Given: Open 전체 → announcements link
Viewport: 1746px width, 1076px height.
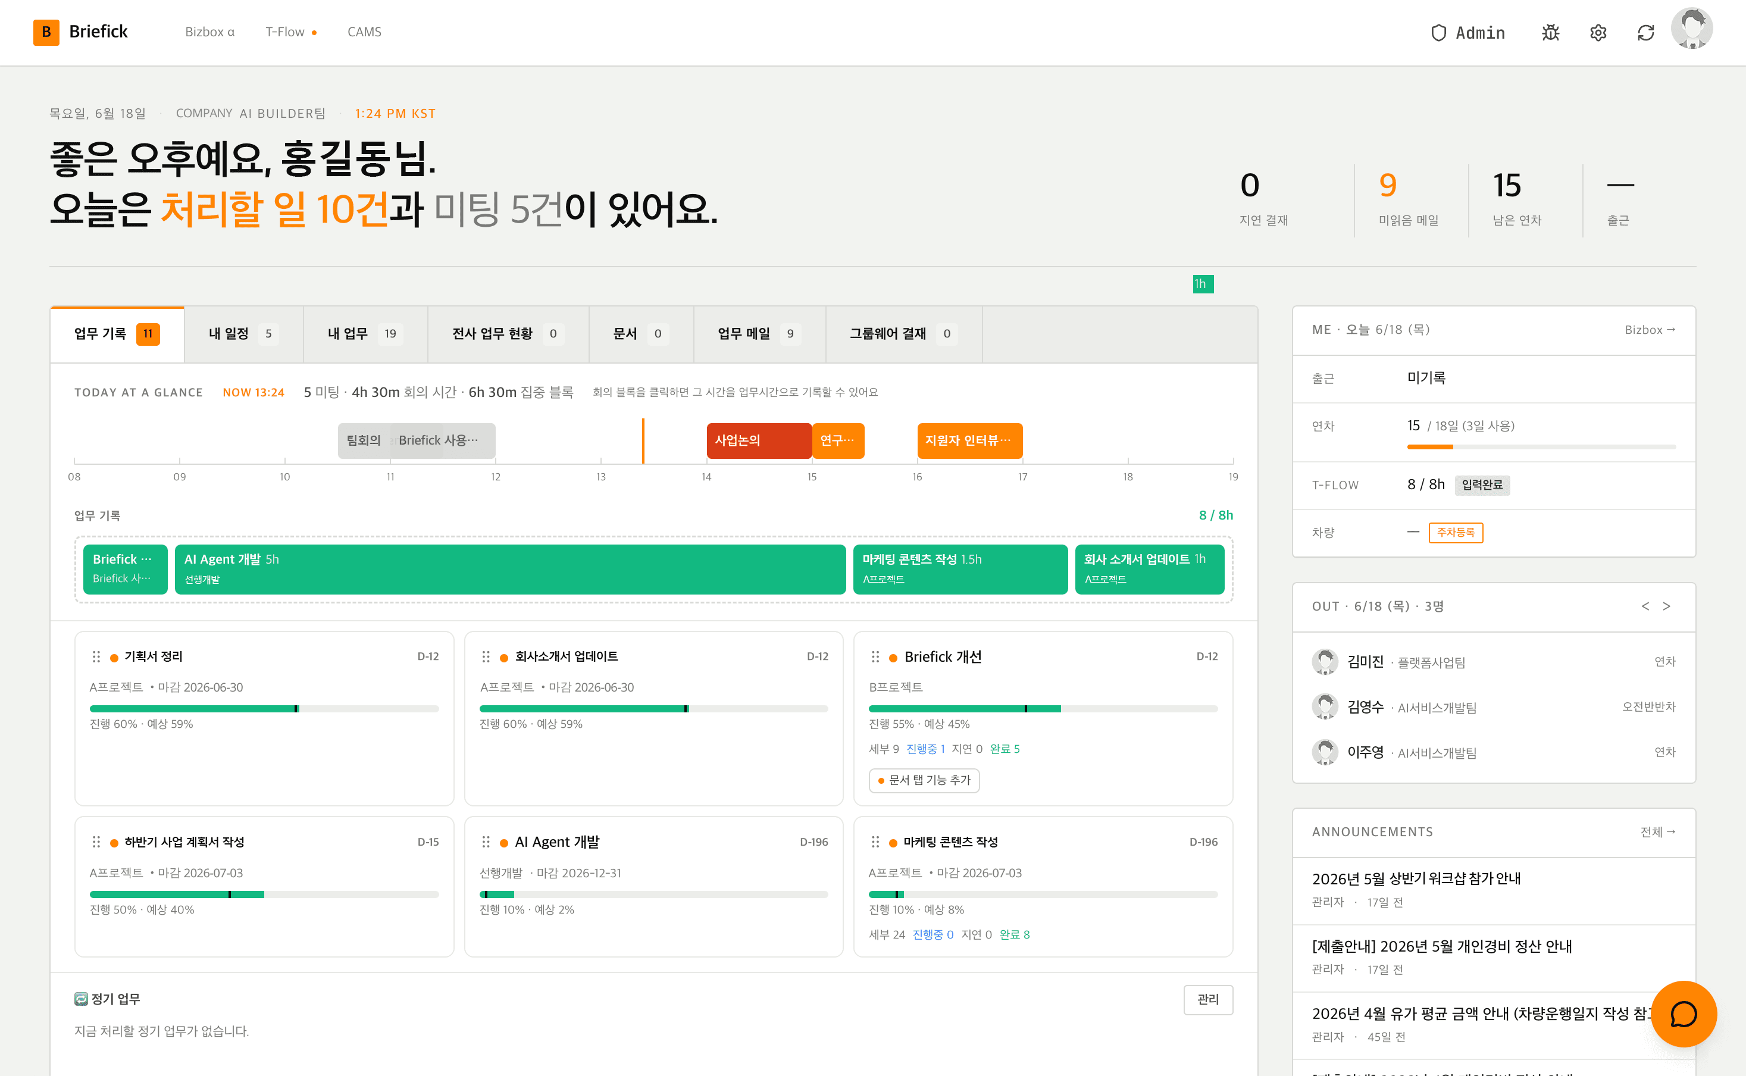Looking at the screenshot, I should tap(1659, 833).
